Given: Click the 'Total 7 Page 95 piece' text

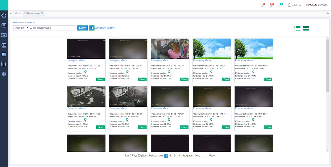Looking at the screenshot, I should (135, 155).
